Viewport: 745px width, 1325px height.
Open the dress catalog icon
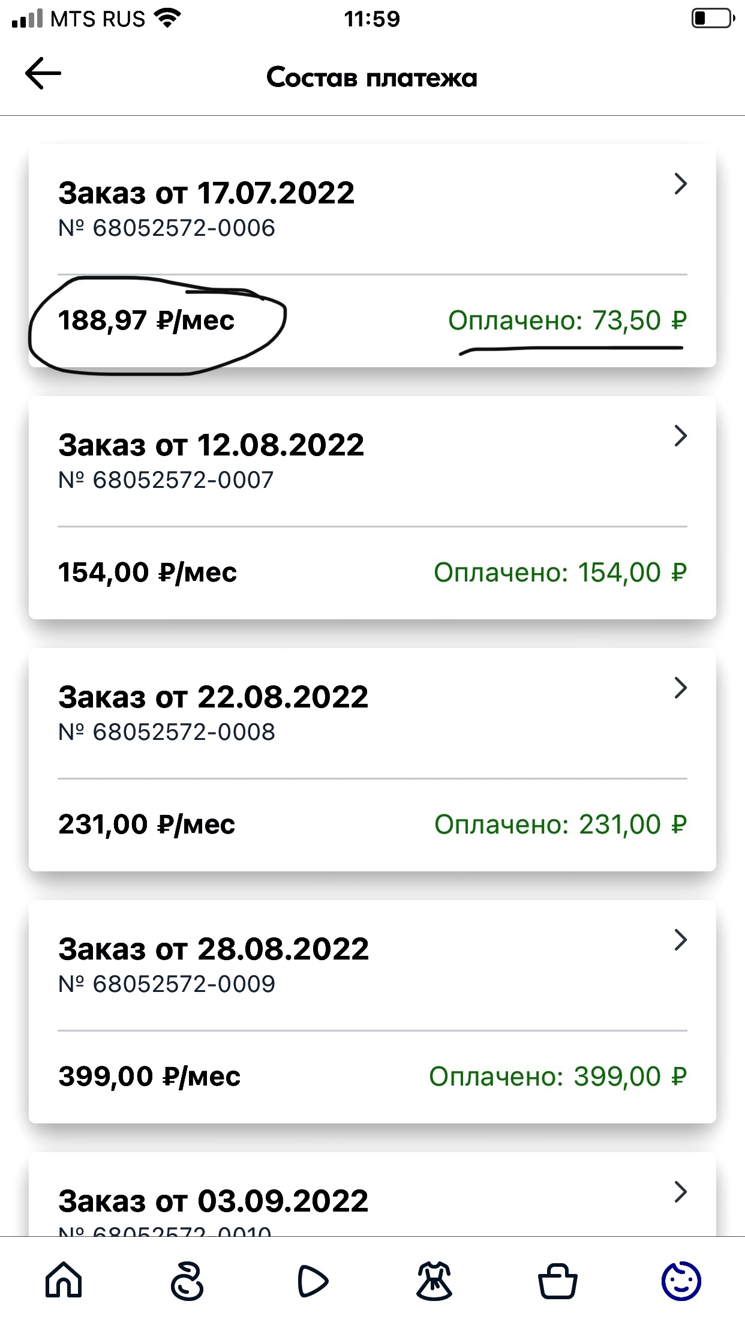pyautogui.click(x=434, y=1281)
